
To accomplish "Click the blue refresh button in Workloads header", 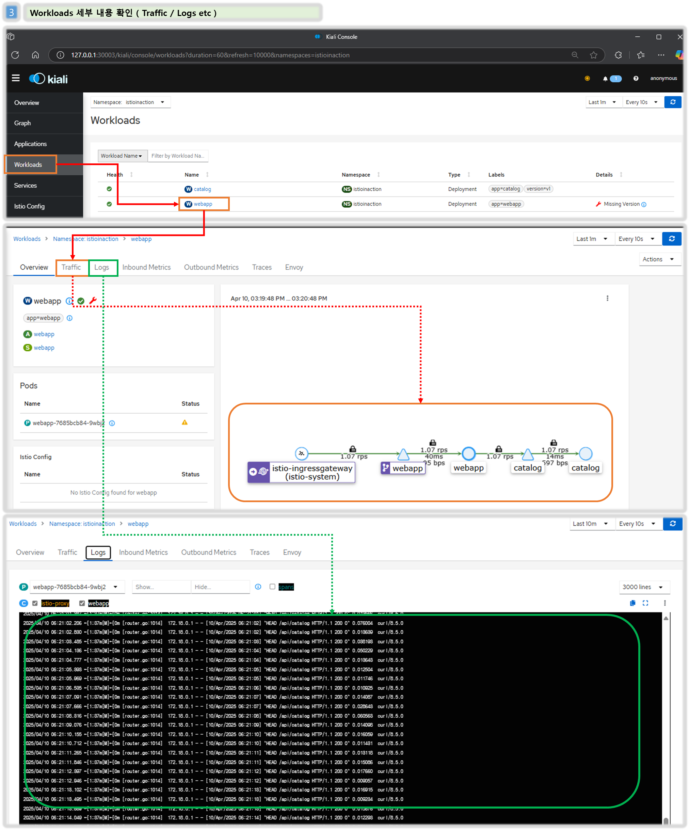I will [672, 102].
